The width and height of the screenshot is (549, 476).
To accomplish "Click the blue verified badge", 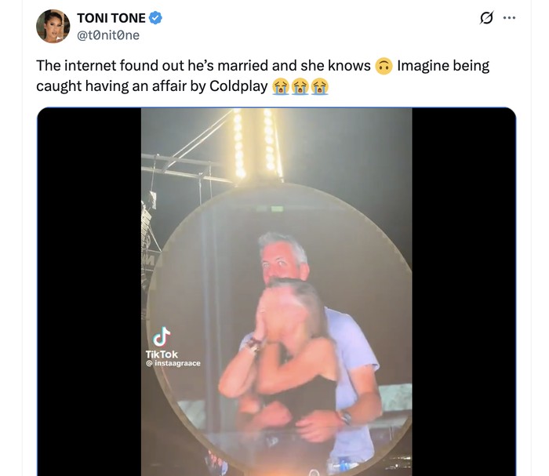I will click(x=156, y=19).
